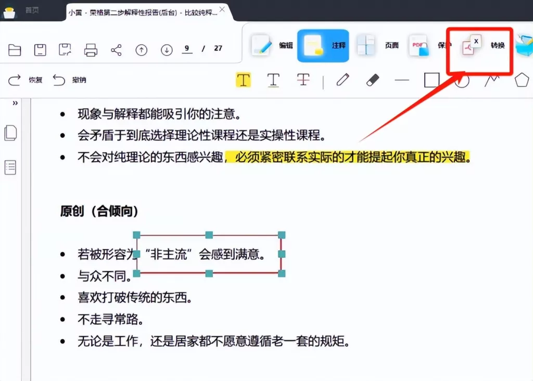Open the 保护 (Protect) tab
The image size is (533, 381).
(429, 46)
